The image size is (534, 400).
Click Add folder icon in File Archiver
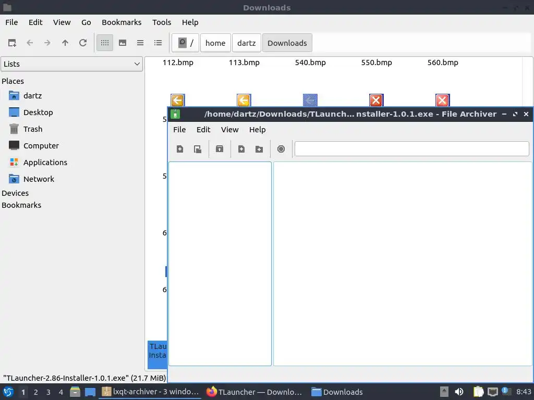tap(259, 149)
